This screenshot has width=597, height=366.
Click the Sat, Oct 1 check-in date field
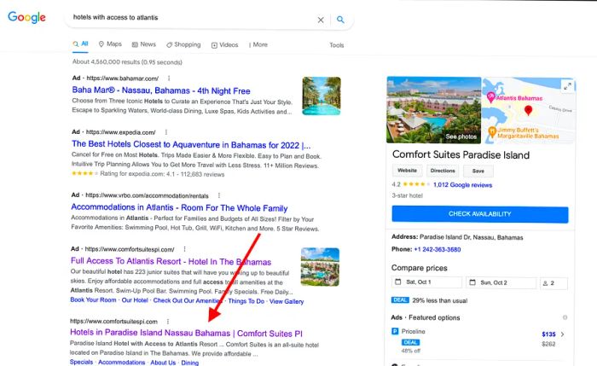(426, 282)
